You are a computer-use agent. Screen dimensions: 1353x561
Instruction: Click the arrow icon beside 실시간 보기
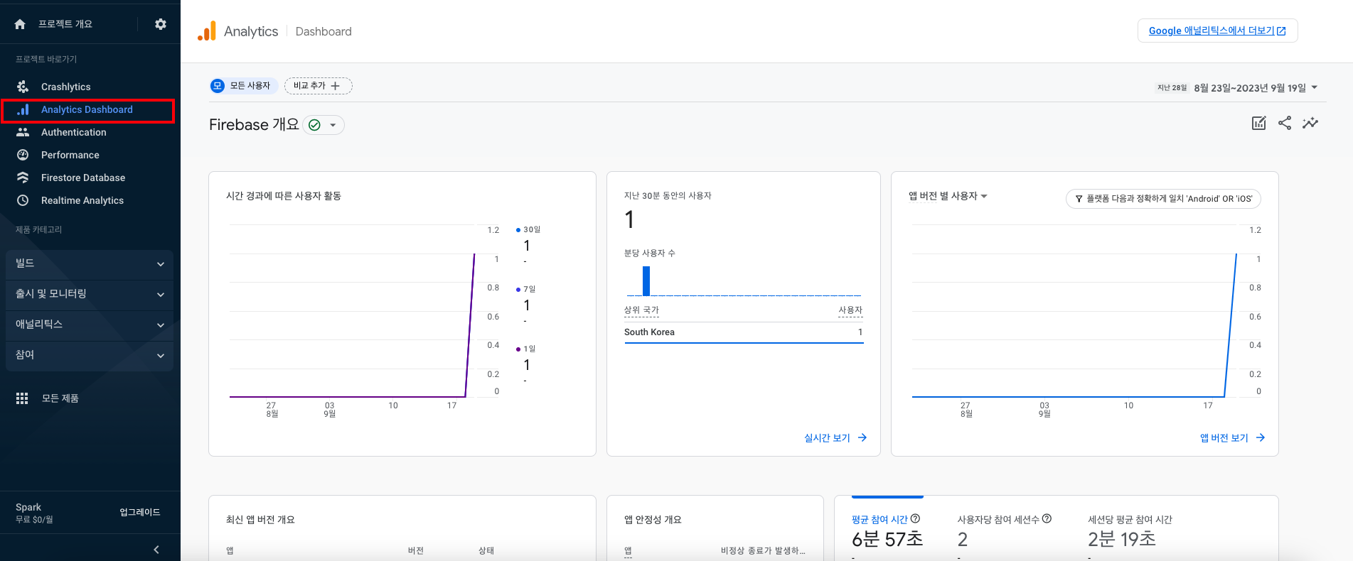(862, 437)
